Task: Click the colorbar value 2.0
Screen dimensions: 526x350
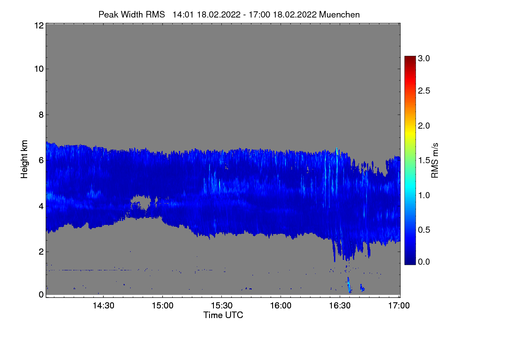Action: (424, 126)
